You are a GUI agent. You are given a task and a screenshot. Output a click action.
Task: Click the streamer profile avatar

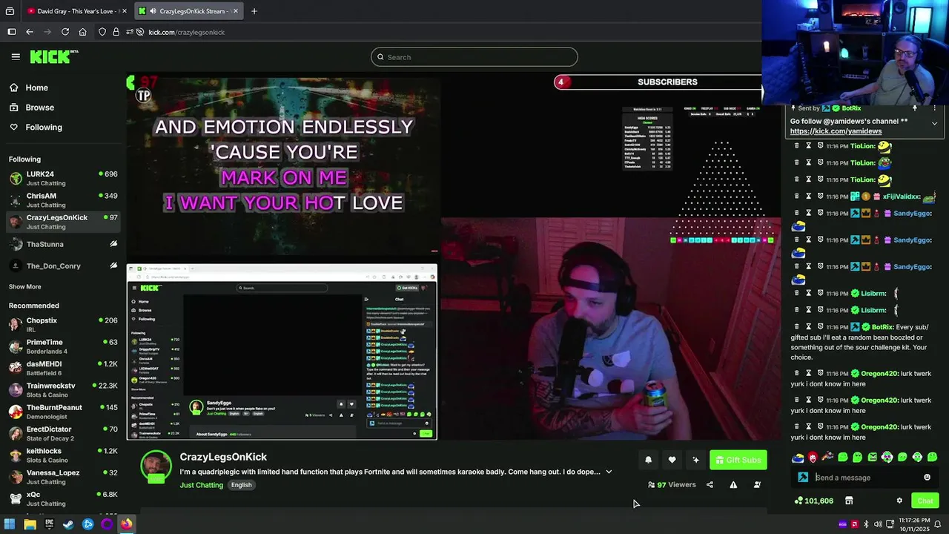point(156,467)
